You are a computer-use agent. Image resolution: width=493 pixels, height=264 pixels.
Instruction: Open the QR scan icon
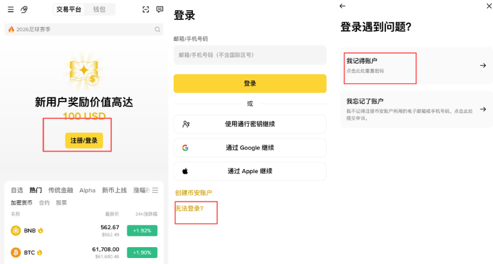(145, 10)
